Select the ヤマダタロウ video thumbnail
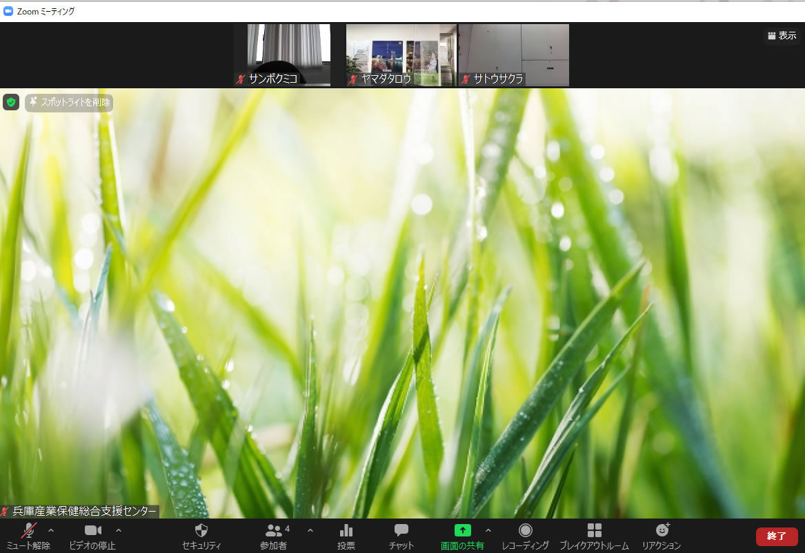This screenshot has width=805, height=553. [401, 55]
